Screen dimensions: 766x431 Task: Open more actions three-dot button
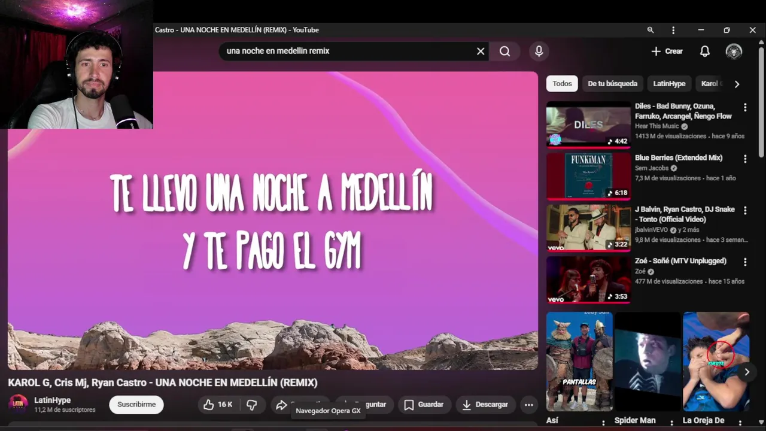528,405
